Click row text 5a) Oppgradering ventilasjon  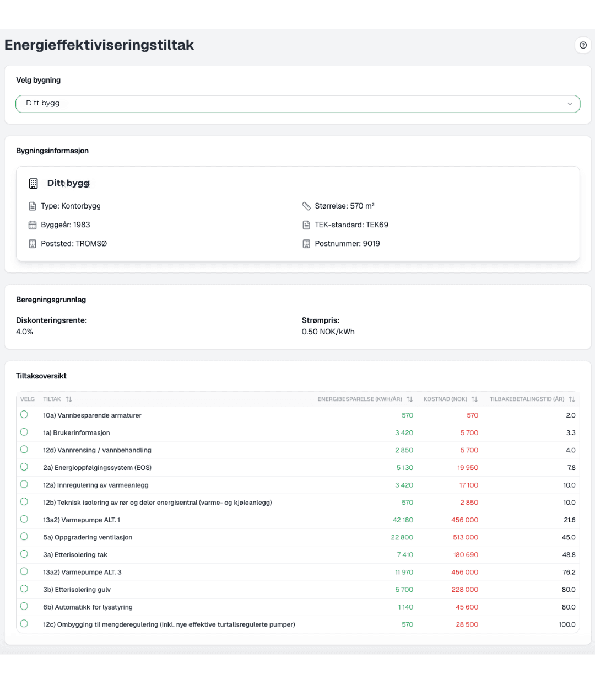click(88, 537)
